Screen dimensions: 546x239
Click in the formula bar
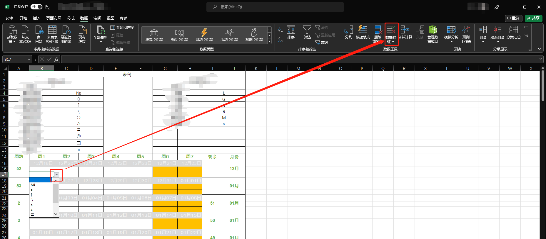click(300, 59)
